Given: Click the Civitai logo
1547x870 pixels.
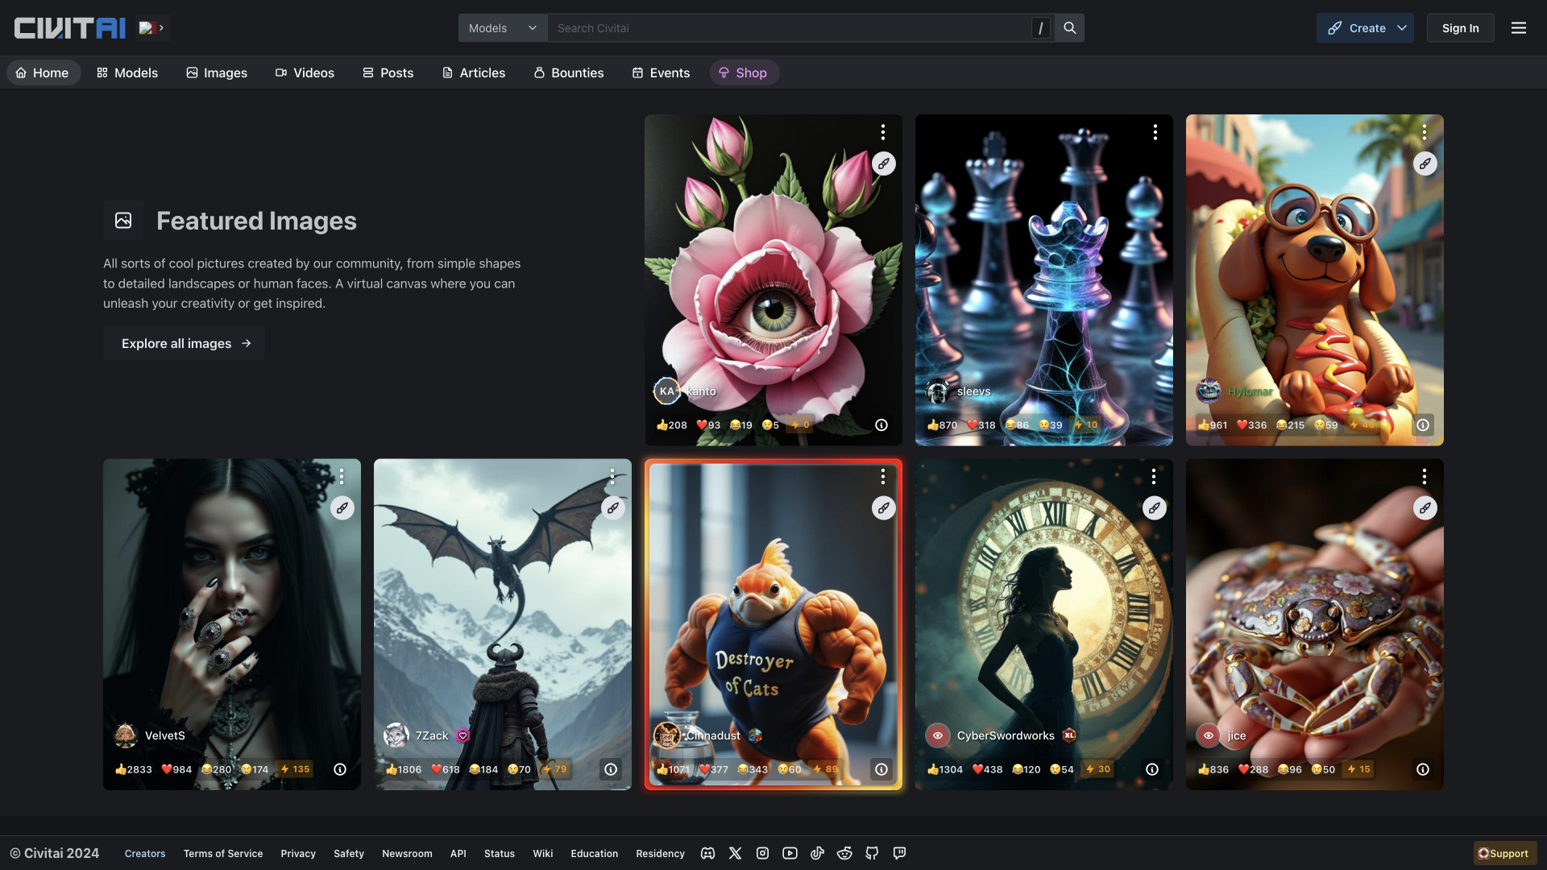Looking at the screenshot, I should pos(70,28).
